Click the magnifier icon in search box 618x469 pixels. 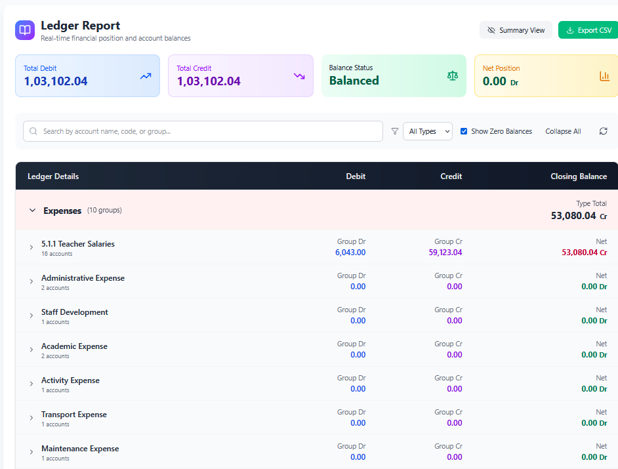[x=33, y=131]
